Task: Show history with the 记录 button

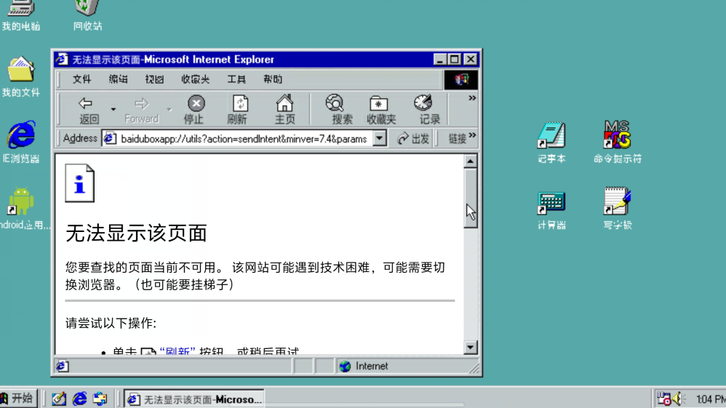Action: (x=426, y=109)
